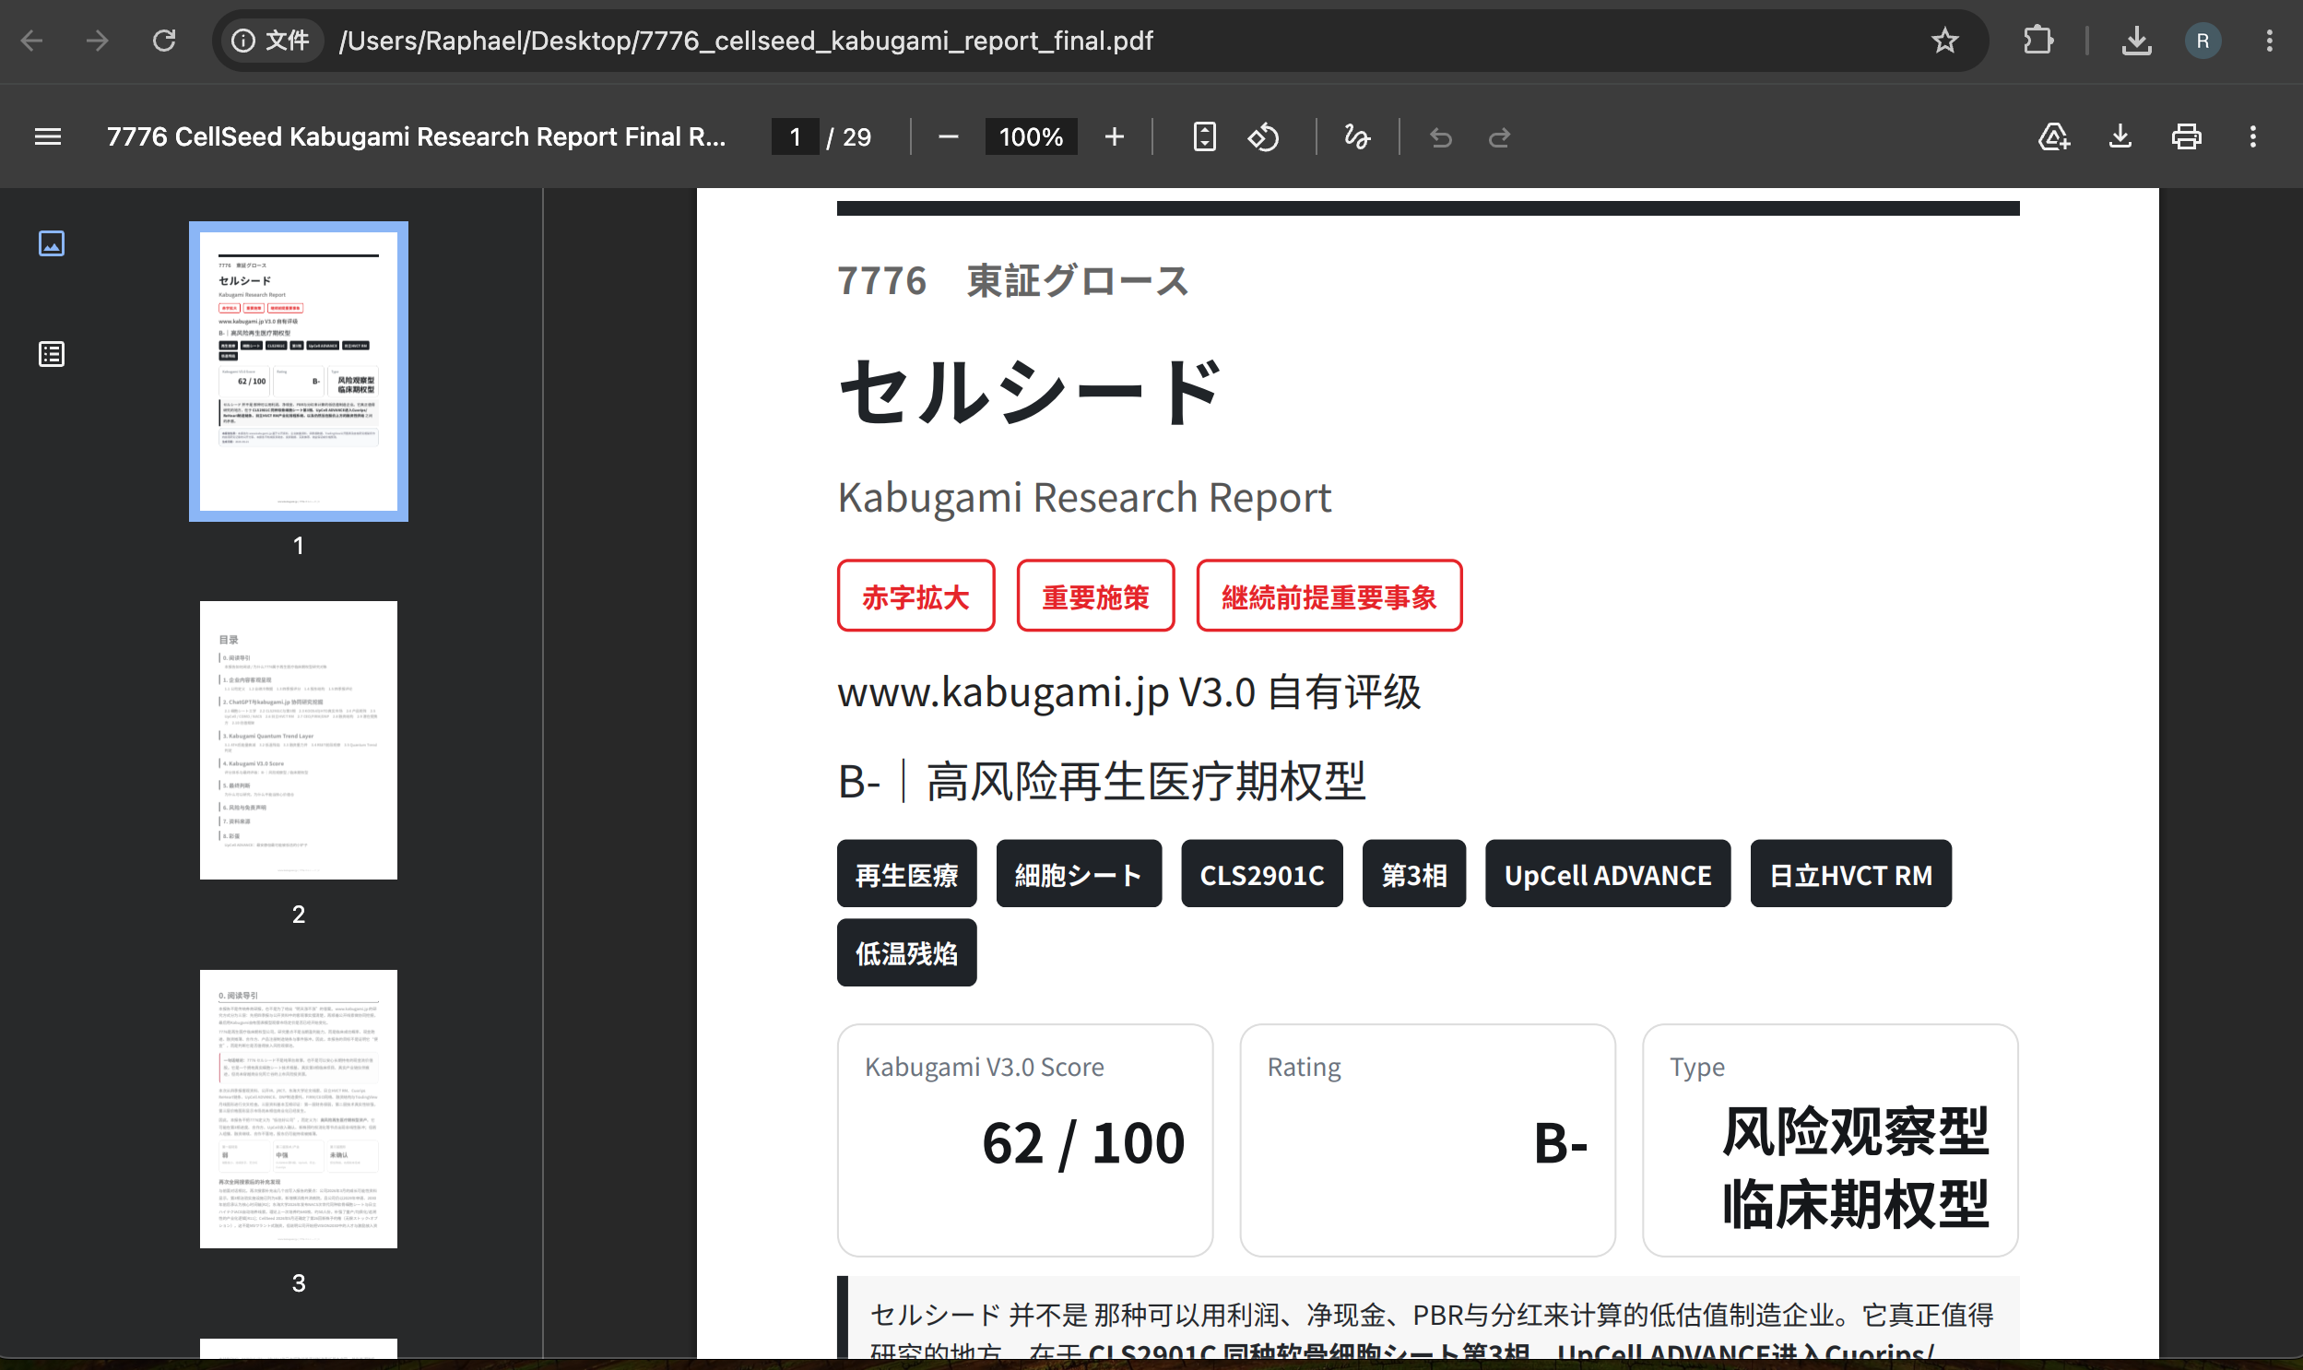Screen dimensions: 2303x1370
Task: Open the PDF viewer more-actions menu
Action: 2253,136
